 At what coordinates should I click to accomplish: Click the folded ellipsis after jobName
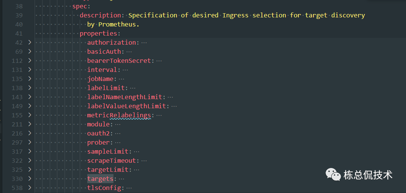tap(121, 79)
